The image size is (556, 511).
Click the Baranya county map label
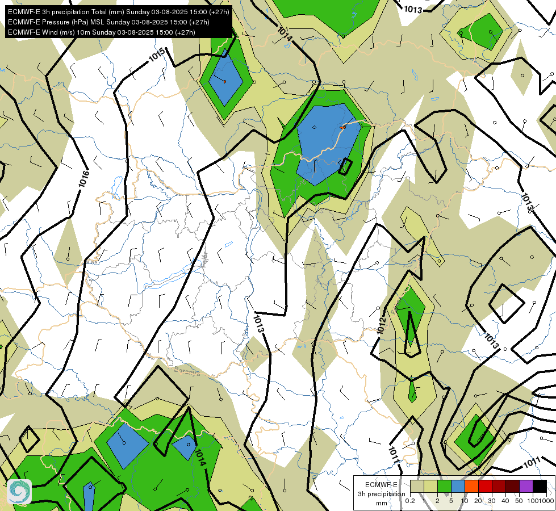click(187, 371)
